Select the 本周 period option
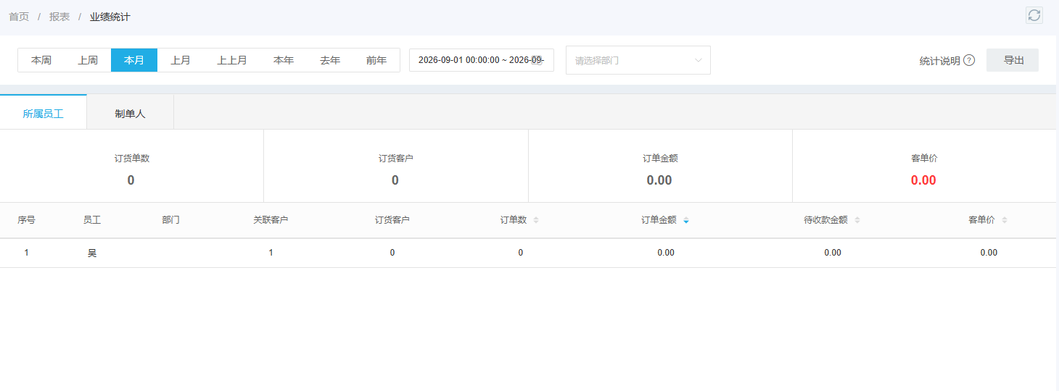The height and width of the screenshot is (391, 1059). tap(41, 60)
